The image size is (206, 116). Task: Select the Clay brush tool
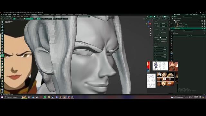coord(2,27)
